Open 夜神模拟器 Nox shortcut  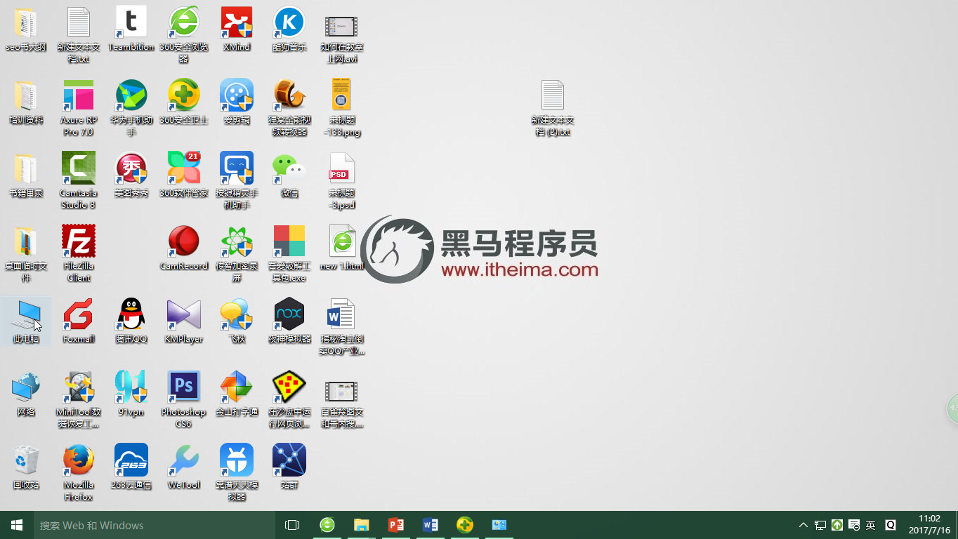(289, 321)
